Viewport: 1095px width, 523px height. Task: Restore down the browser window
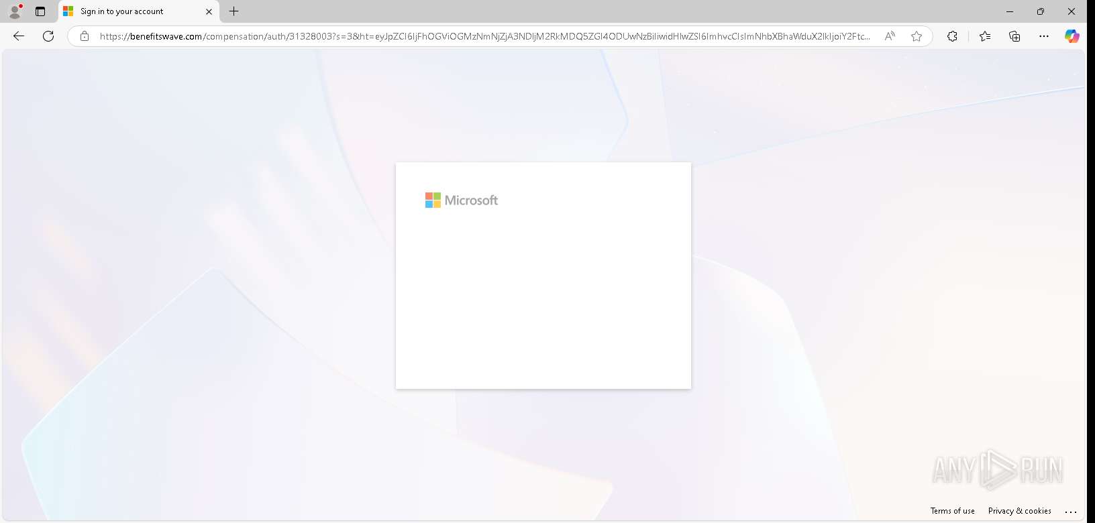pos(1041,11)
